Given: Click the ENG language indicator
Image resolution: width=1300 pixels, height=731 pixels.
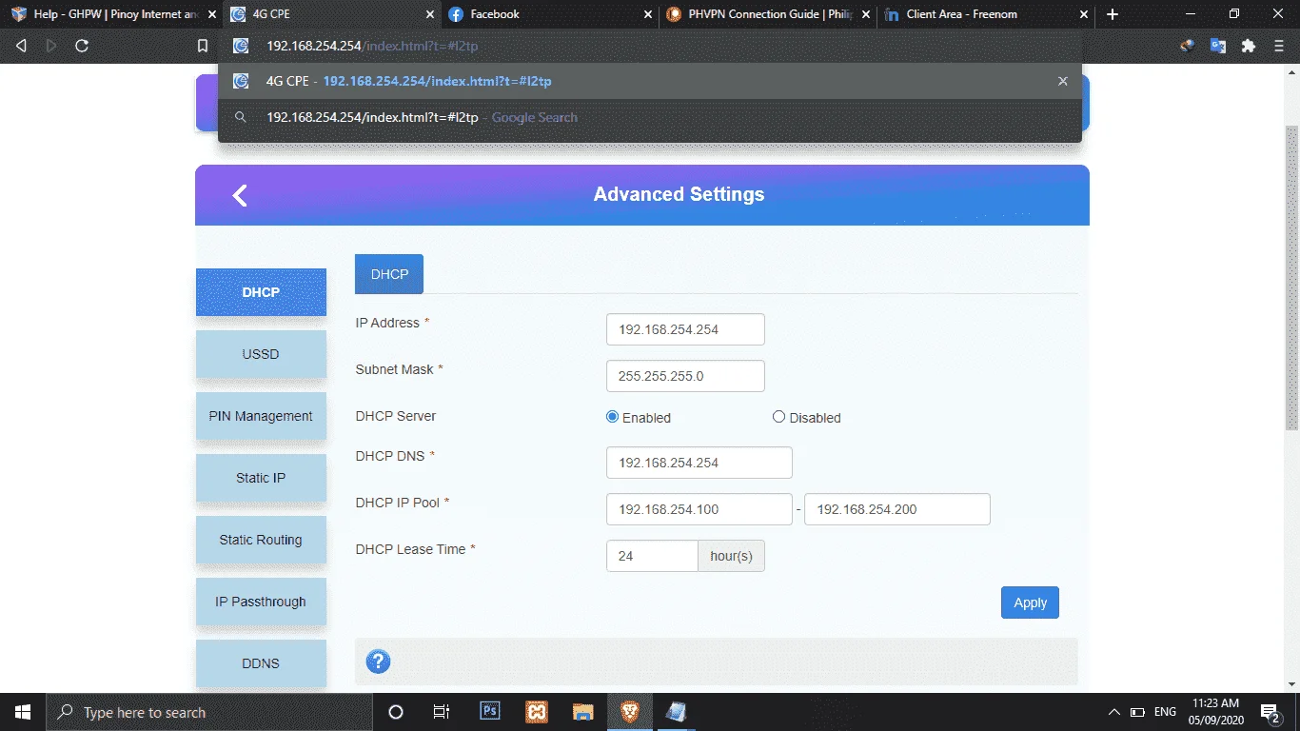Looking at the screenshot, I should [x=1165, y=712].
